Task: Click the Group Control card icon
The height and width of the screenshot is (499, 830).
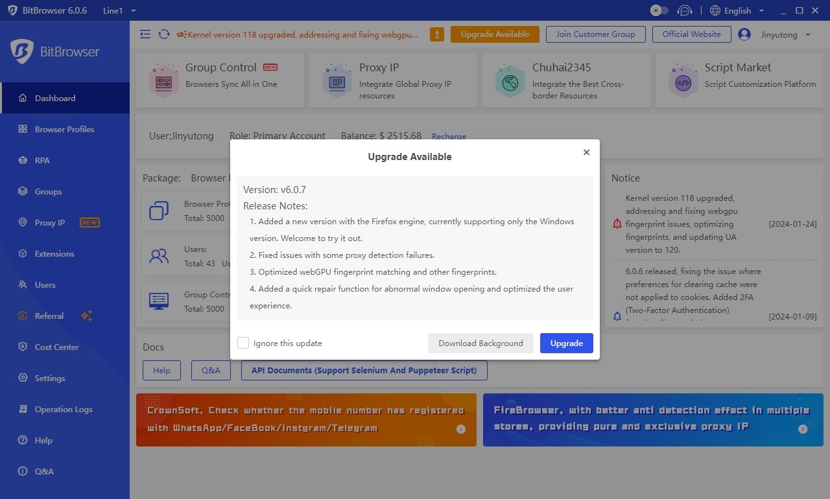Action: [x=163, y=80]
